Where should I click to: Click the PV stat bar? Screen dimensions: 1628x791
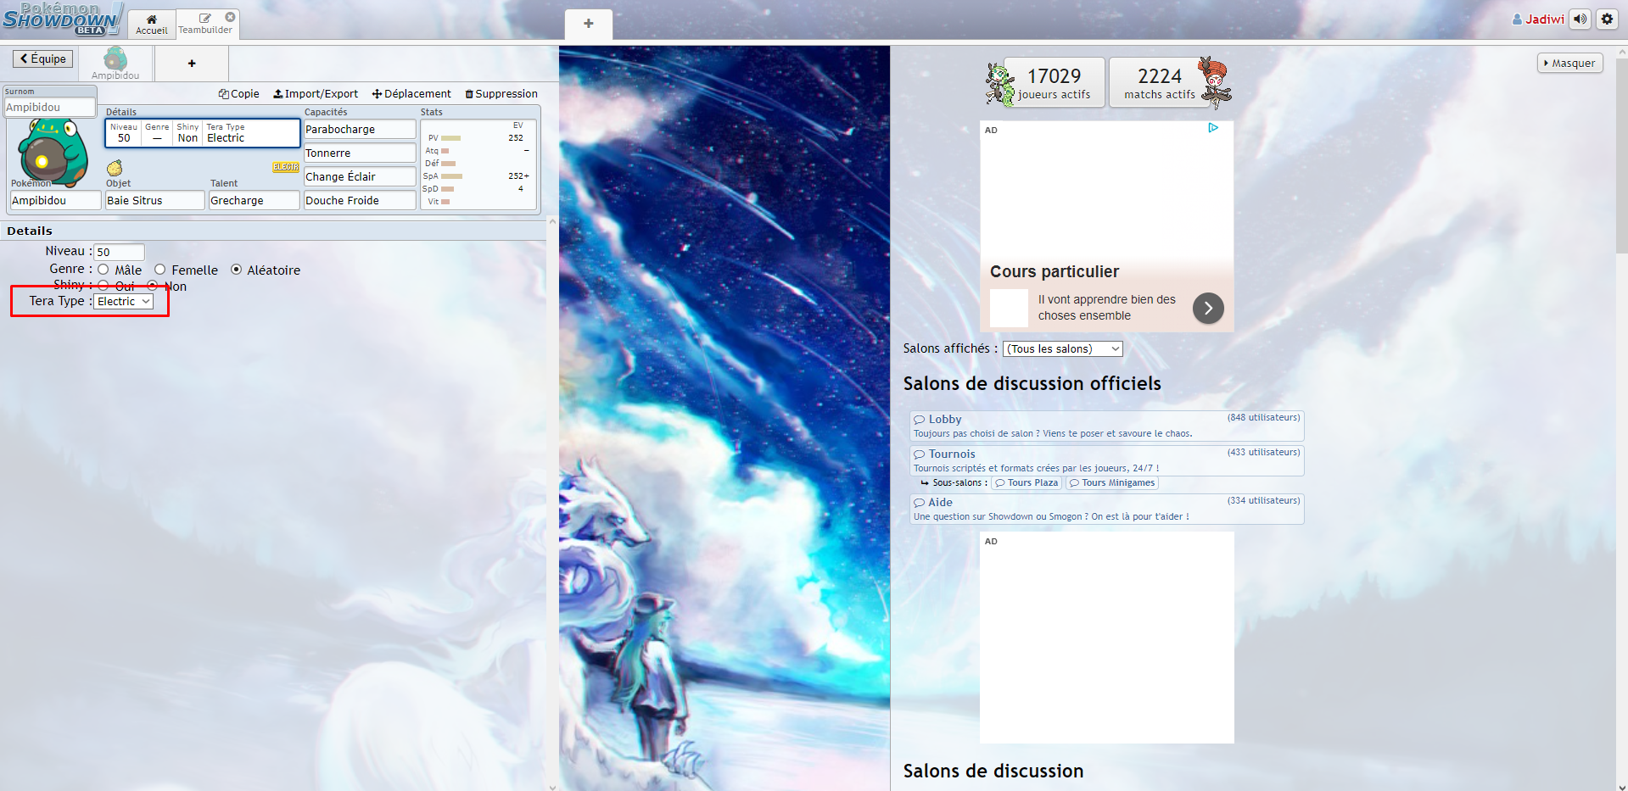450,138
